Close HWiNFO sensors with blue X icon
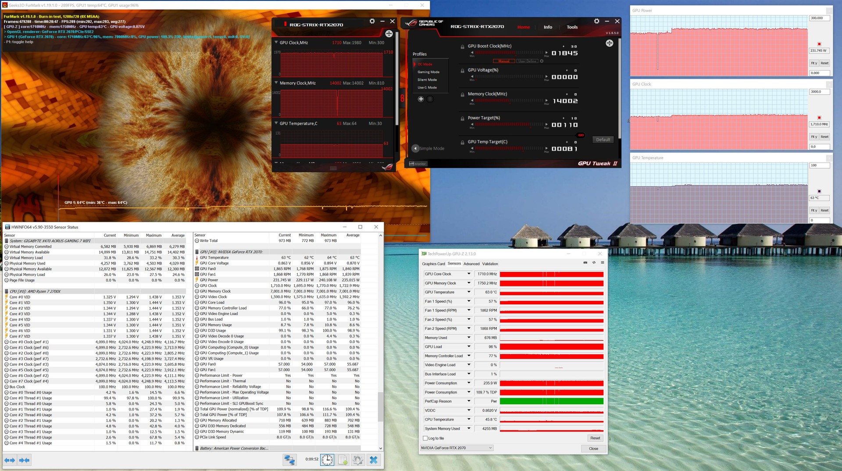 374,460
